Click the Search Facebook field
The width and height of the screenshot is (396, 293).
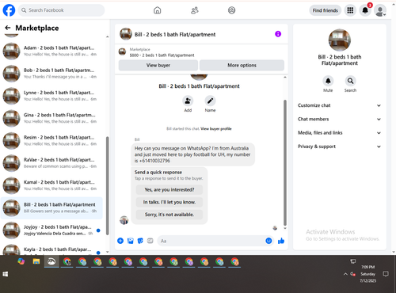61,10
